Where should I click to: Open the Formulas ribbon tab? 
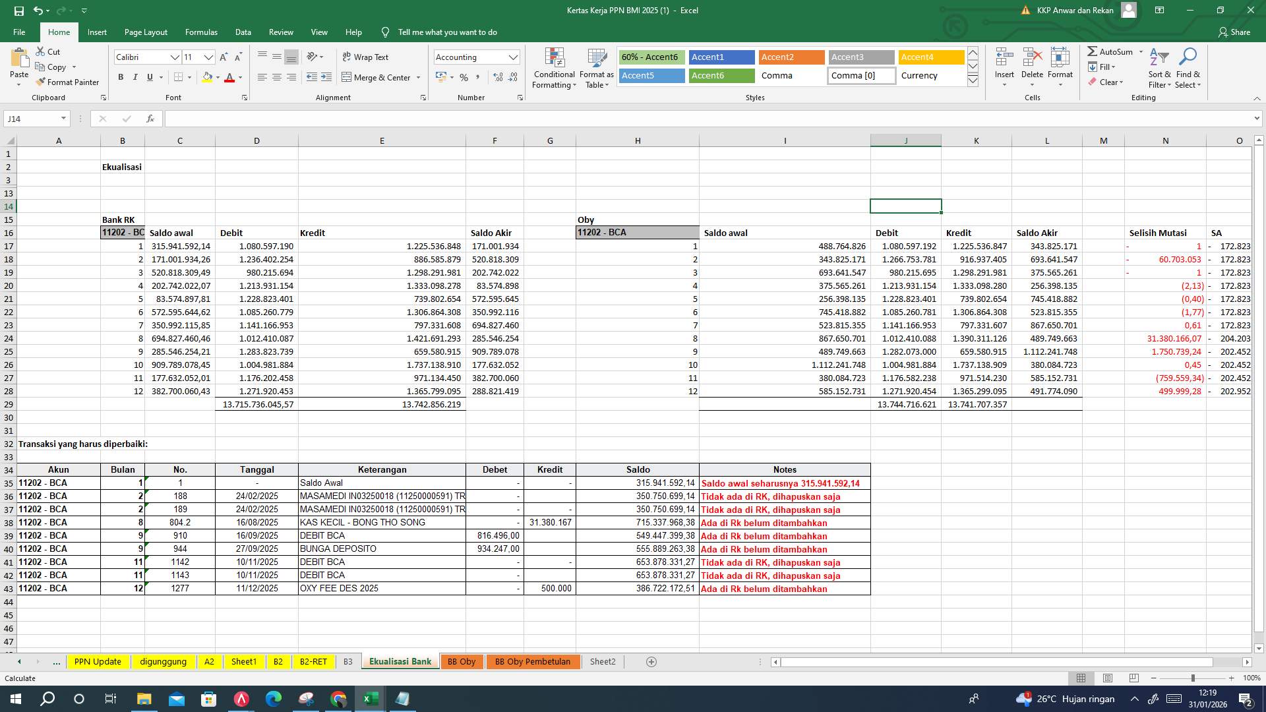(x=201, y=32)
